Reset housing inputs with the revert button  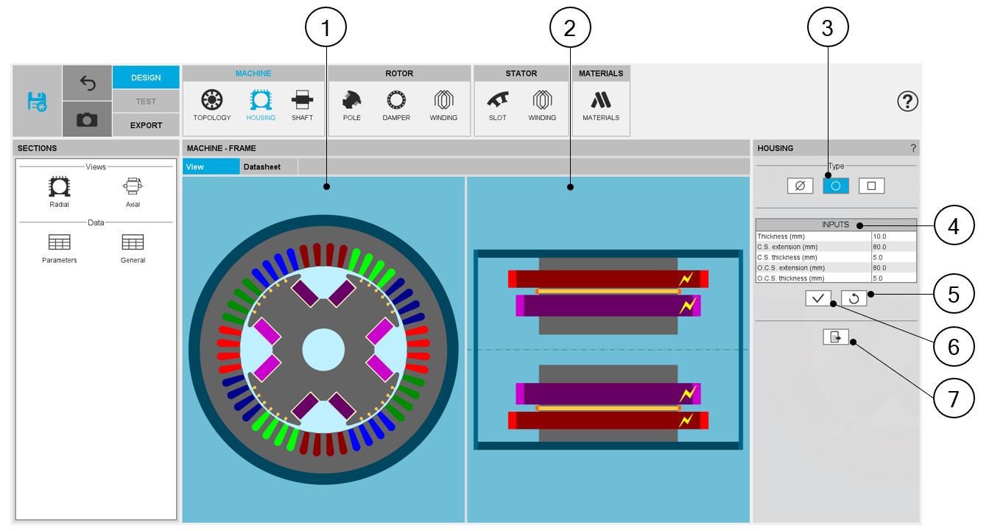(854, 298)
